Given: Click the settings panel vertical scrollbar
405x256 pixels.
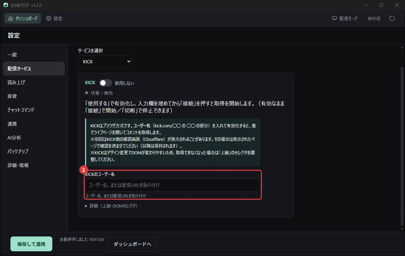Looking at the screenshot, I should tap(402, 147).
